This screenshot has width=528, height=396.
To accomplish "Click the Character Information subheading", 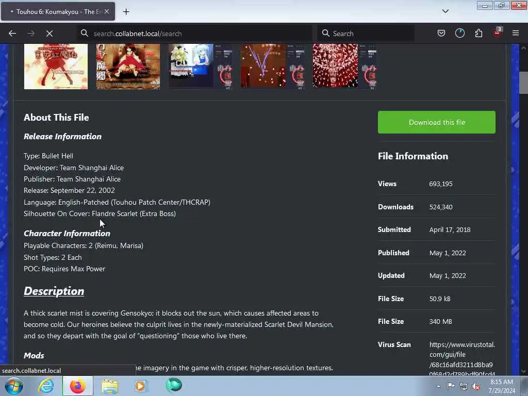I will (x=67, y=234).
